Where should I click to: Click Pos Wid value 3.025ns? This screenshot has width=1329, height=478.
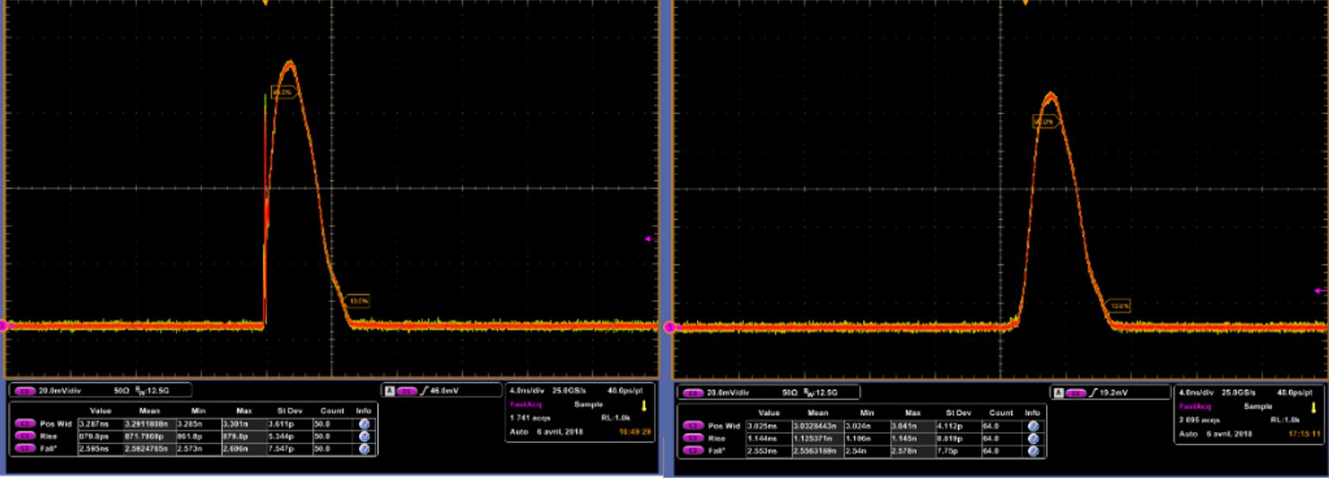[x=762, y=426]
